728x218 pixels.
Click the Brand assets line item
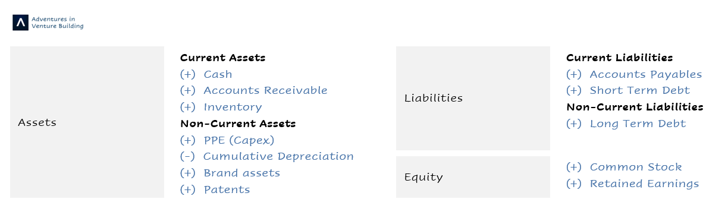click(x=230, y=173)
